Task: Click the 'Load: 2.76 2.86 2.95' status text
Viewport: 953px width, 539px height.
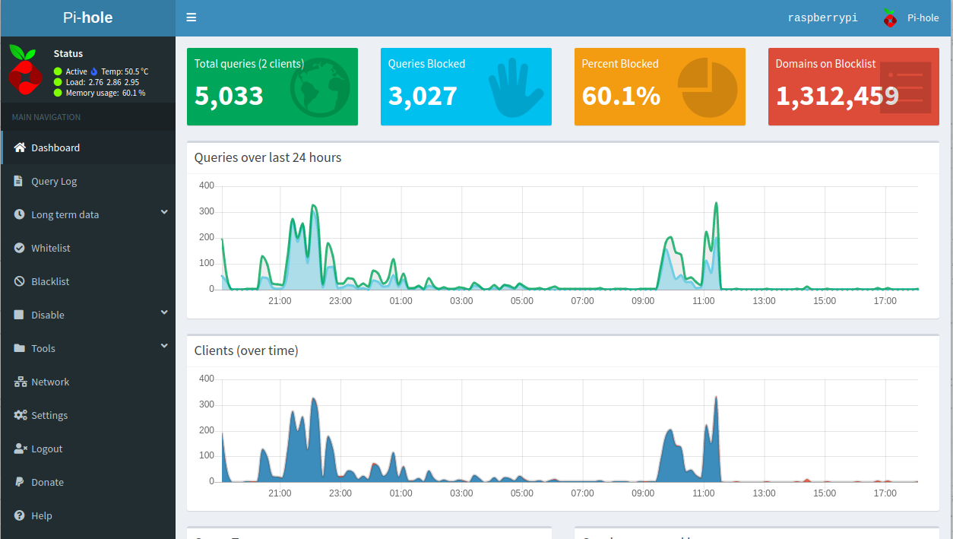Action: [x=103, y=82]
